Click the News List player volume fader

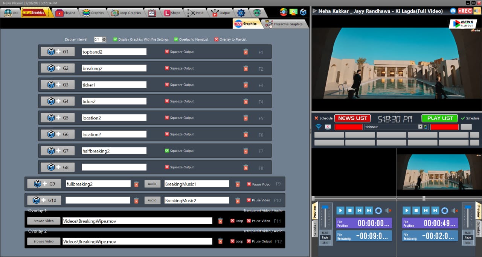325,207
